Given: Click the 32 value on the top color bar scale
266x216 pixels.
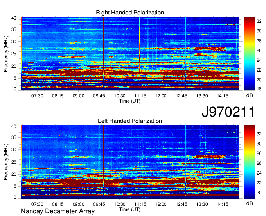Looking at the screenshot, I should [259, 21].
